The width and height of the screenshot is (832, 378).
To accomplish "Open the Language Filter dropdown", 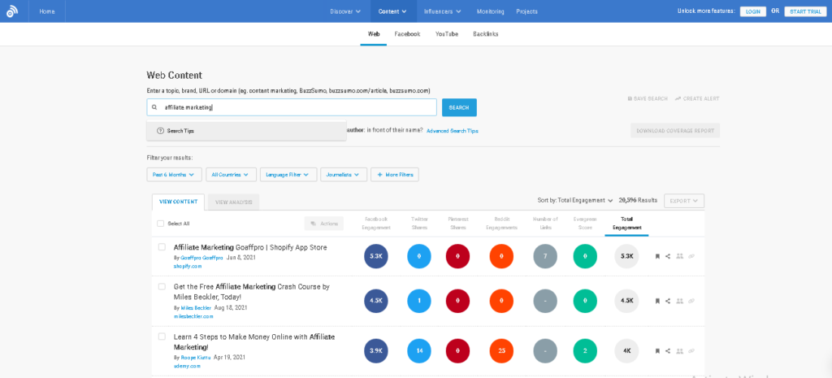I will [288, 174].
